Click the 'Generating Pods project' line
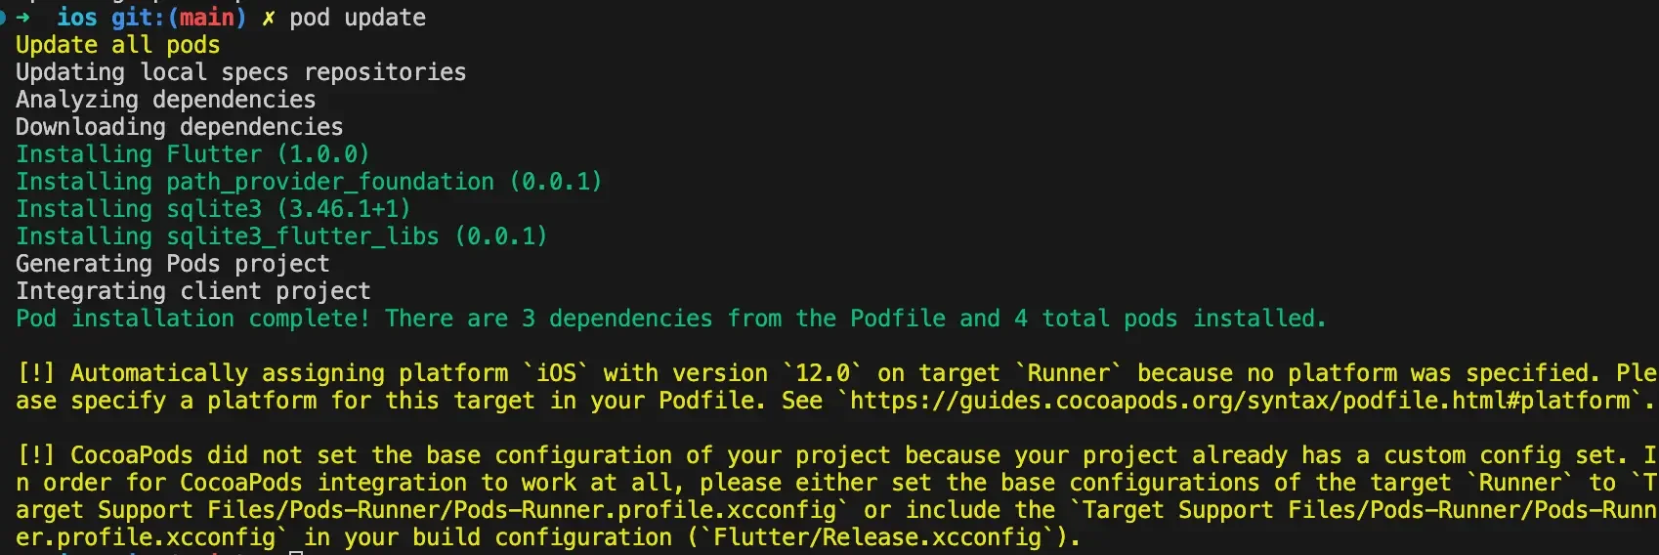The width and height of the screenshot is (1659, 555). pos(172,264)
